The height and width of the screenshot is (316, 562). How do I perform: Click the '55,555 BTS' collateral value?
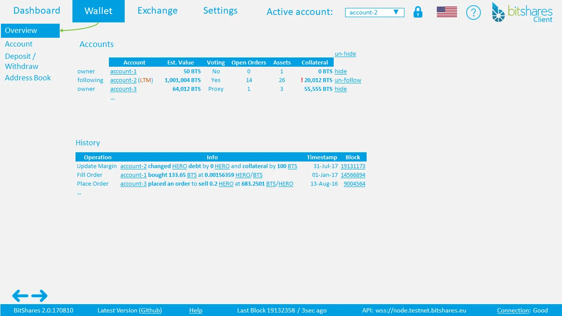coord(318,89)
